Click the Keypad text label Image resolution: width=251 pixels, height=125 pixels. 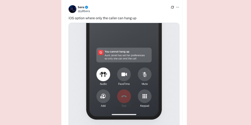coord(144,106)
